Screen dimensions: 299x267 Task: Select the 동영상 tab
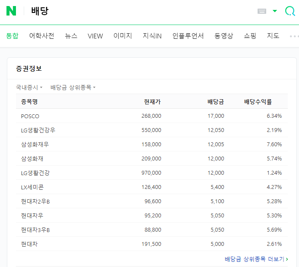point(223,36)
